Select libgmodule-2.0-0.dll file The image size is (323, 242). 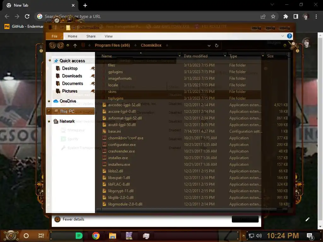125,204
